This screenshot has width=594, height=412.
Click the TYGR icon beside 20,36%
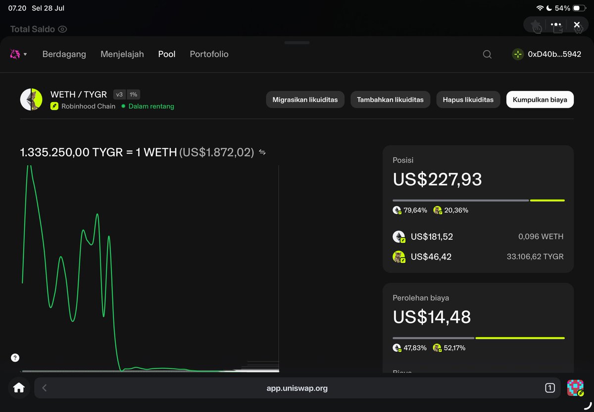(x=438, y=210)
